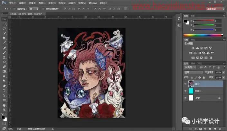Select the Eraser tool

(4, 66)
